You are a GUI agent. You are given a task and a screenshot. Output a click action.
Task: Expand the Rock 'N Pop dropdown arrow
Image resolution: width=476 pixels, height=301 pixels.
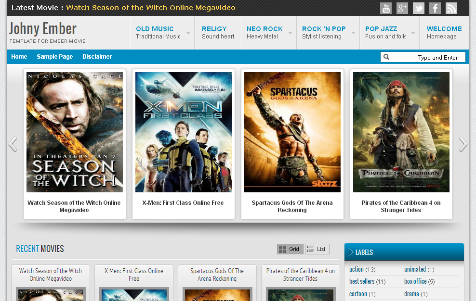tap(353, 33)
